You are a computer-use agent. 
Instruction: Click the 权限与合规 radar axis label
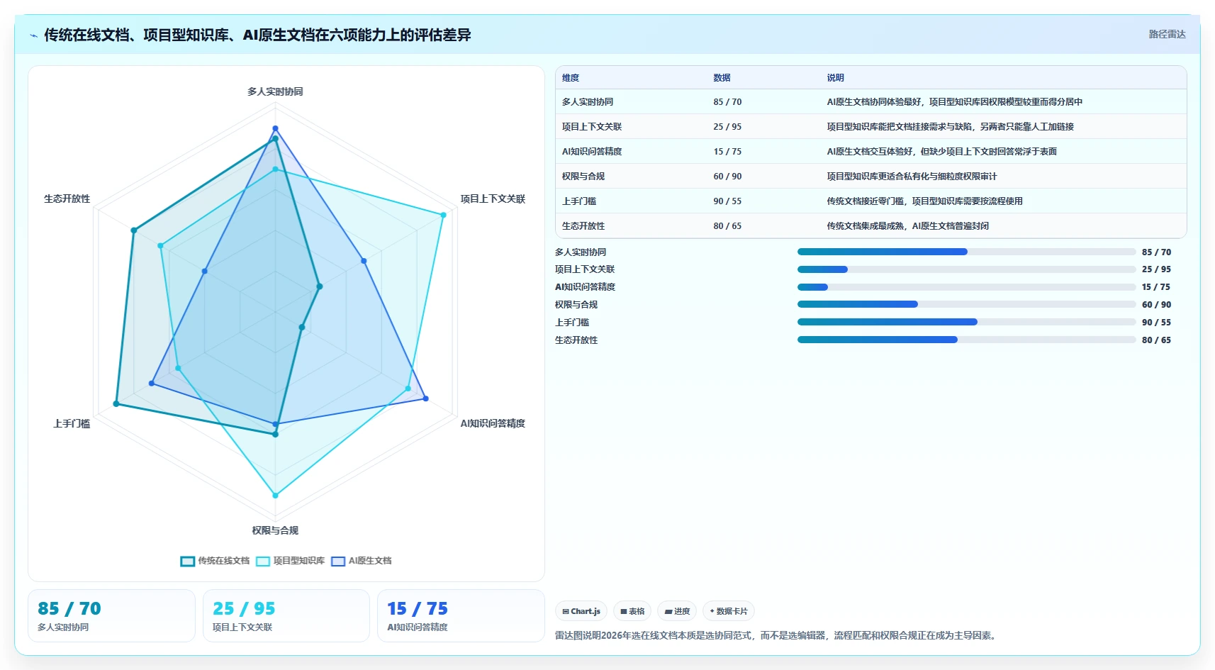275,530
